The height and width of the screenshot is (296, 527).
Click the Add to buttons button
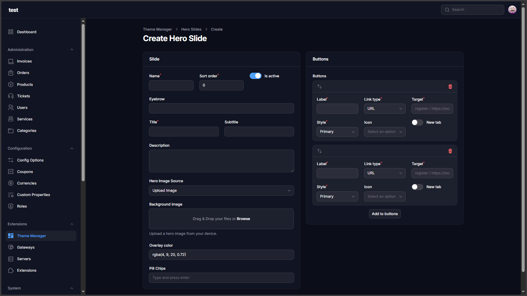pyautogui.click(x=385, y=214)
